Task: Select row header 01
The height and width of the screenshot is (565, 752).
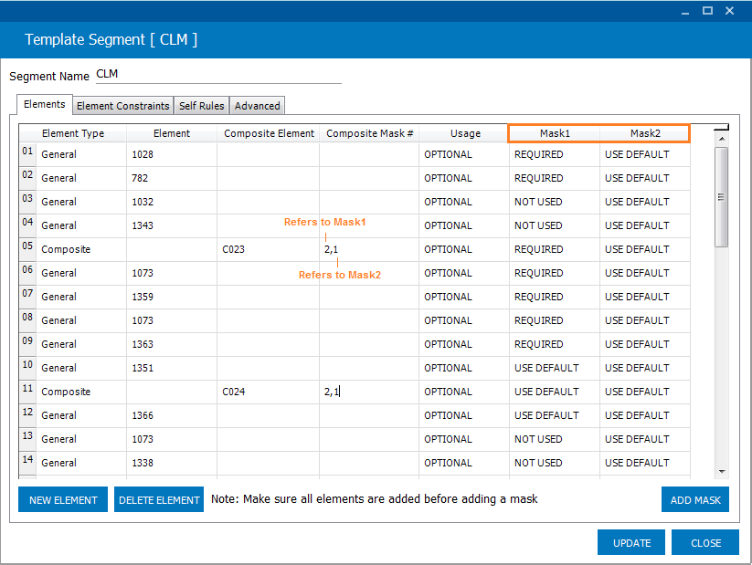Action: coord(27,154)
